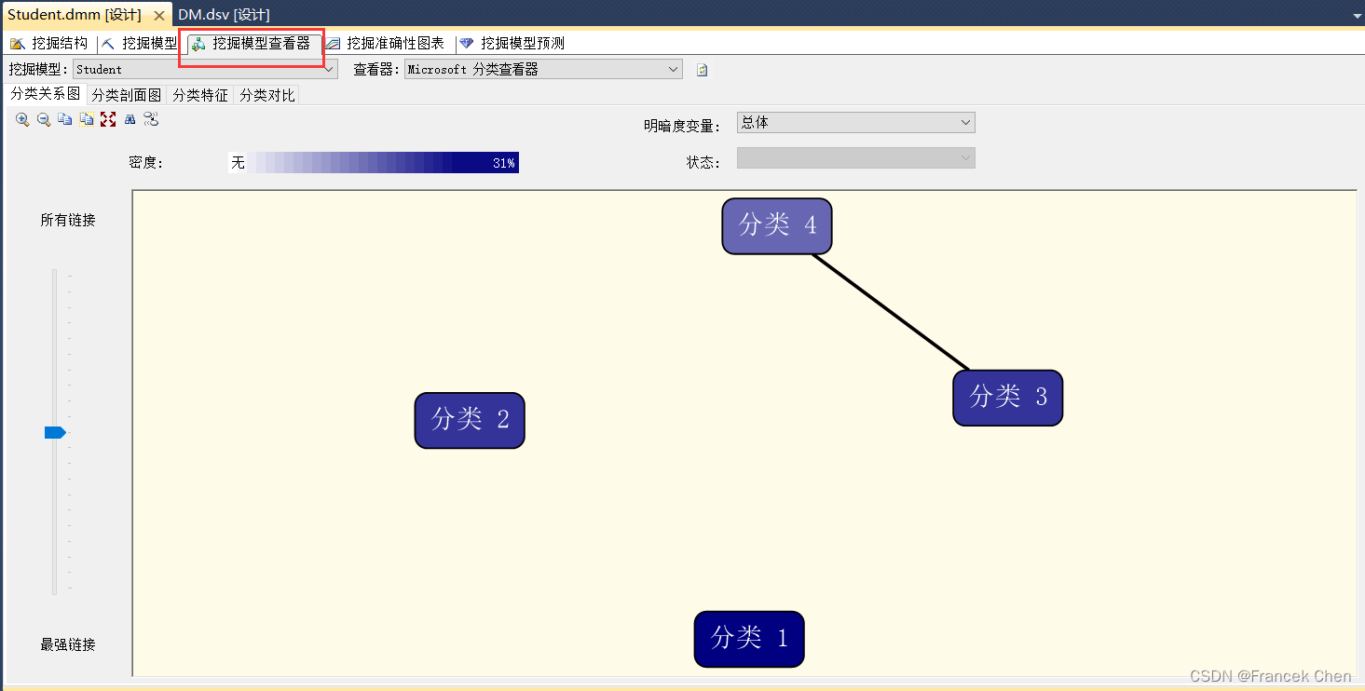Click the improve layout icon
Screen dimensions: 1365x691
[x=151, y=119]
